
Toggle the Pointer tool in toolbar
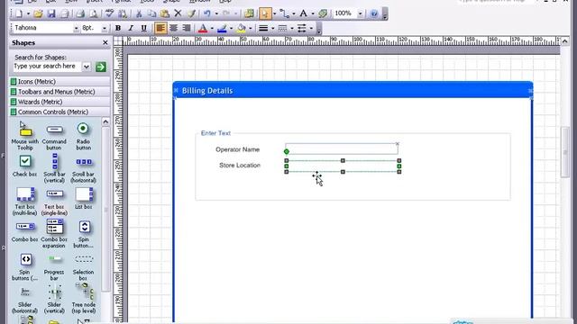[265, 14]
